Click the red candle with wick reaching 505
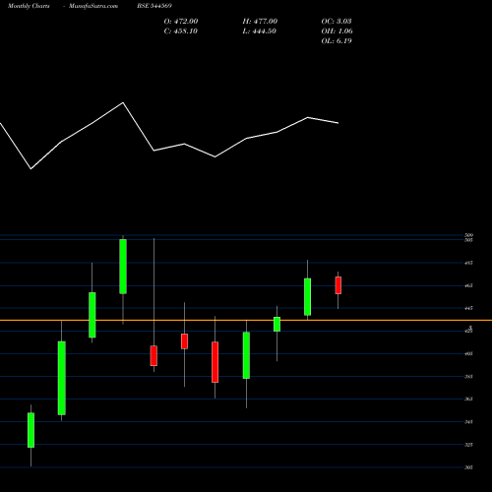This screenshot has width=492, height=492. [154, 355]
